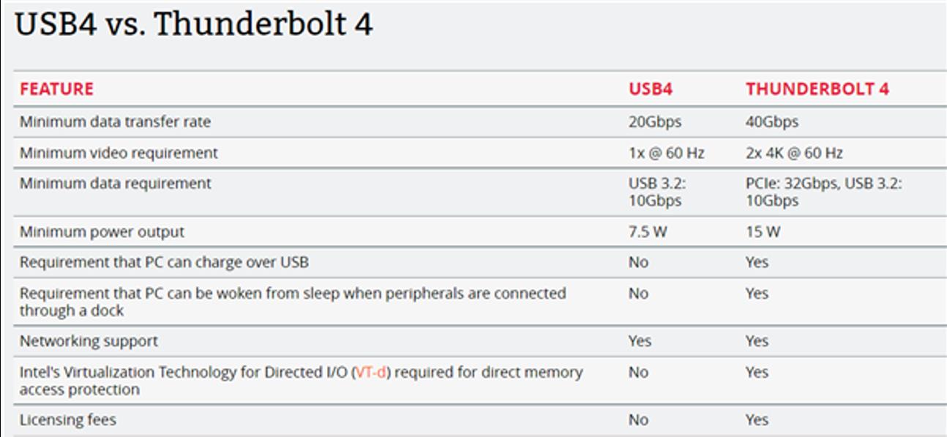Select the 'Networking support' row label
Screen dimensions: 947x437
89,341
